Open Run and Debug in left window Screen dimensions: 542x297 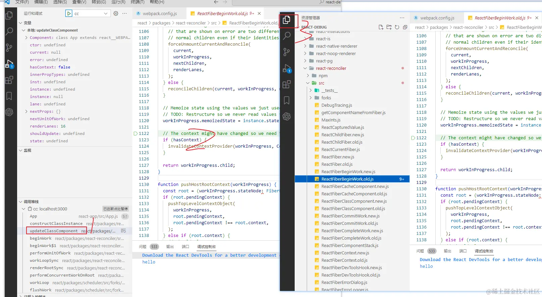point(9,64)
